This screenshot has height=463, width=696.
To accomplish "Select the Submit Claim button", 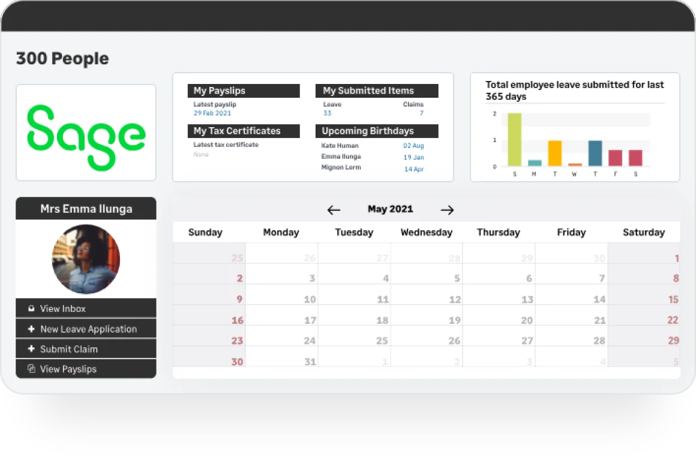I will pyautogui.click(x=86, y=348).
